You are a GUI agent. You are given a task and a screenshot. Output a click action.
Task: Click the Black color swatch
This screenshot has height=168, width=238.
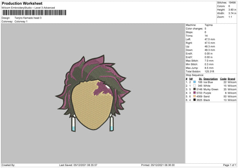click(x=194, y=100)
